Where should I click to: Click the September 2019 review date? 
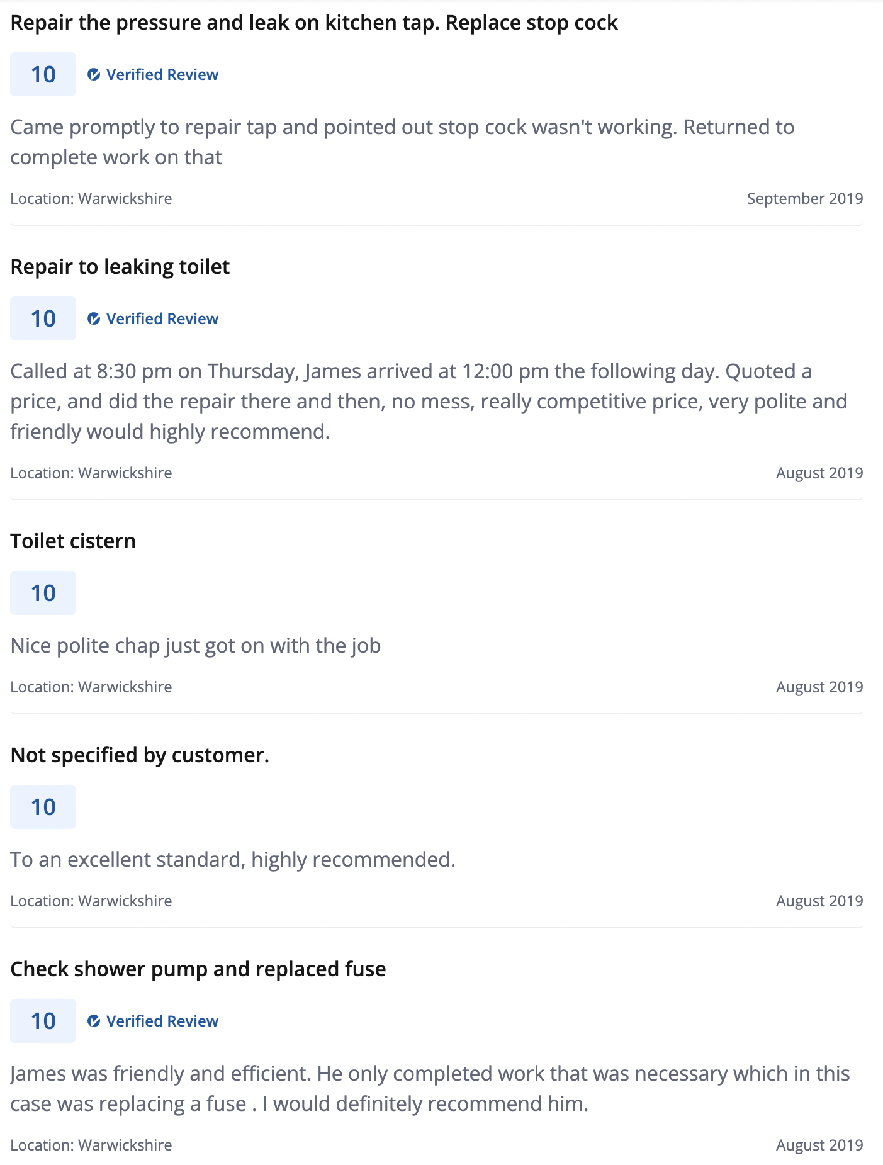(805, 199)
